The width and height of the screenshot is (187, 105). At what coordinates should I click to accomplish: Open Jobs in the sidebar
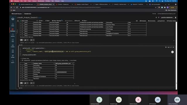pyautogui.click(x=13, y=51)
